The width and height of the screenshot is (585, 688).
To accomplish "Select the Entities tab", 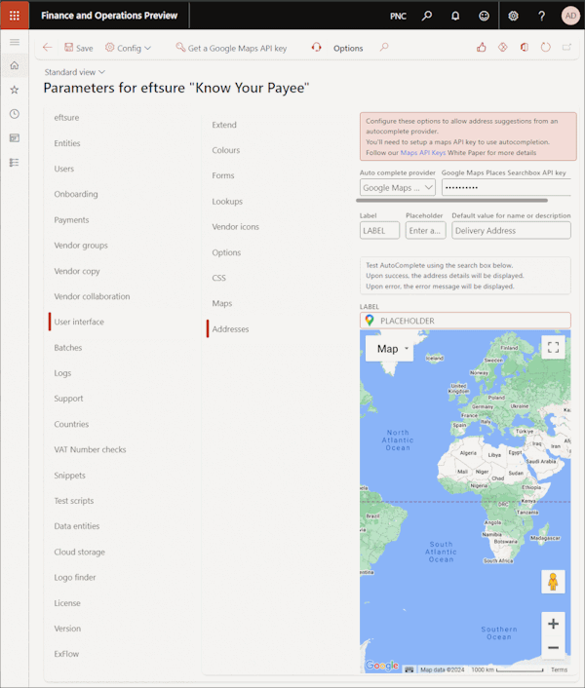I will [x=67, y=143].
